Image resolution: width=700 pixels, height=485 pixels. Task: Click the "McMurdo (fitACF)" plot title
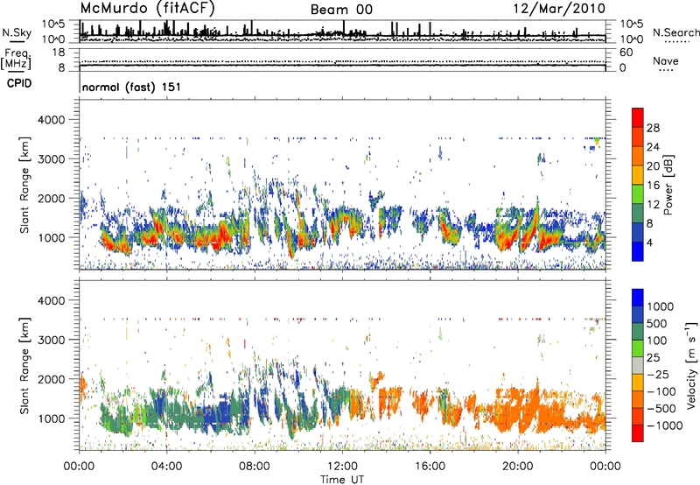pyautogui.click(x=148, y=9)
